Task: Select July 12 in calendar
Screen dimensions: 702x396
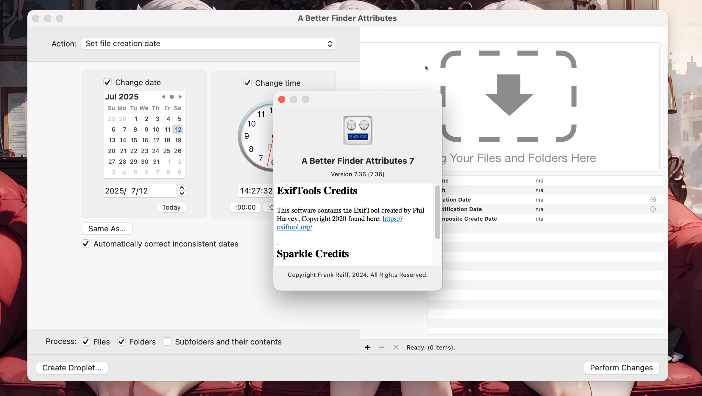Action: (x=178, y=130)
